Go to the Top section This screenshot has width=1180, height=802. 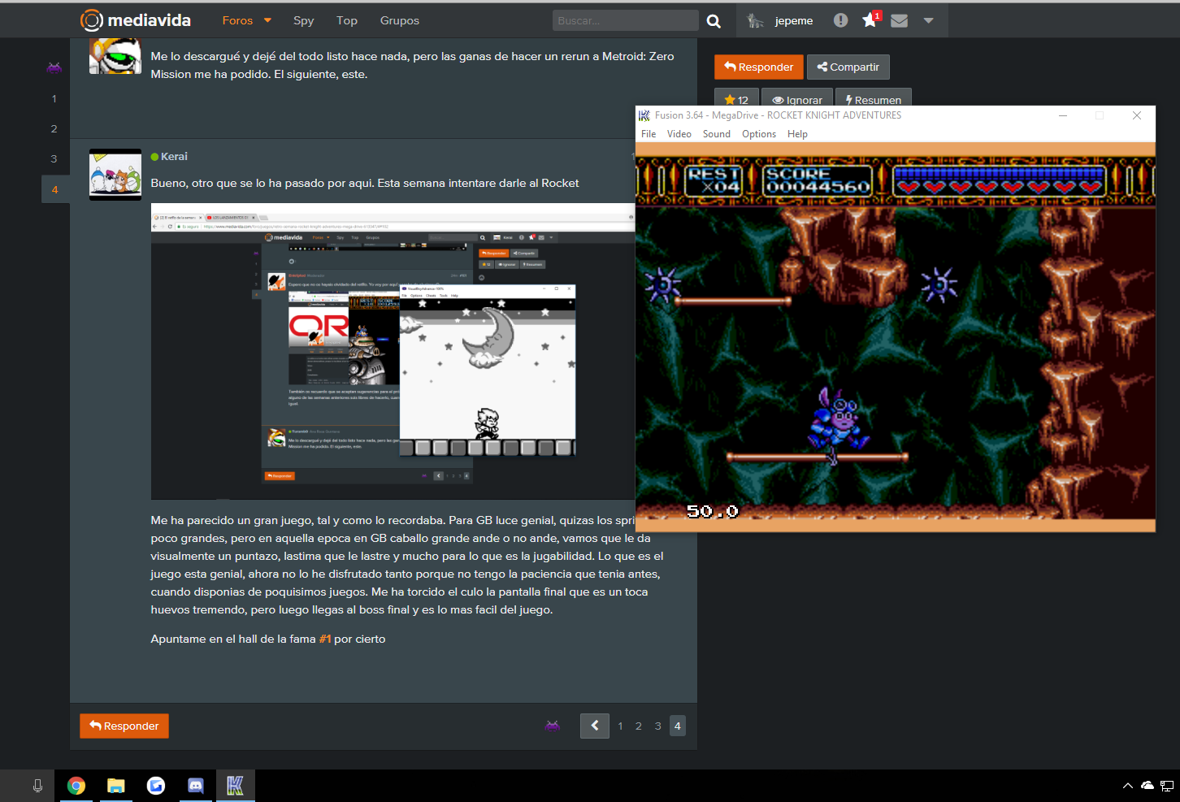347,20
